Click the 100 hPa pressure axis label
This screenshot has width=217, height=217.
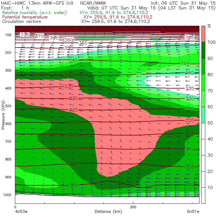(x=8, y=35)
